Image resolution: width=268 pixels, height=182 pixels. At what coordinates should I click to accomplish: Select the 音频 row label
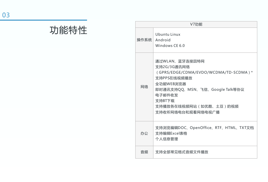pyautogui.click(x=144, y=152)
